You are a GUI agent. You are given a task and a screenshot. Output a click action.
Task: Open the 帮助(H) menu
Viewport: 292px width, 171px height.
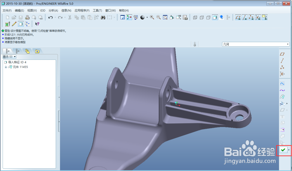point(124,10)
